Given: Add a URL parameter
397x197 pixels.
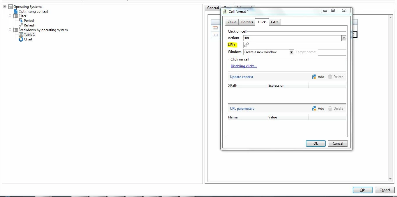Looking at the screenshot, I should [318, 109].
